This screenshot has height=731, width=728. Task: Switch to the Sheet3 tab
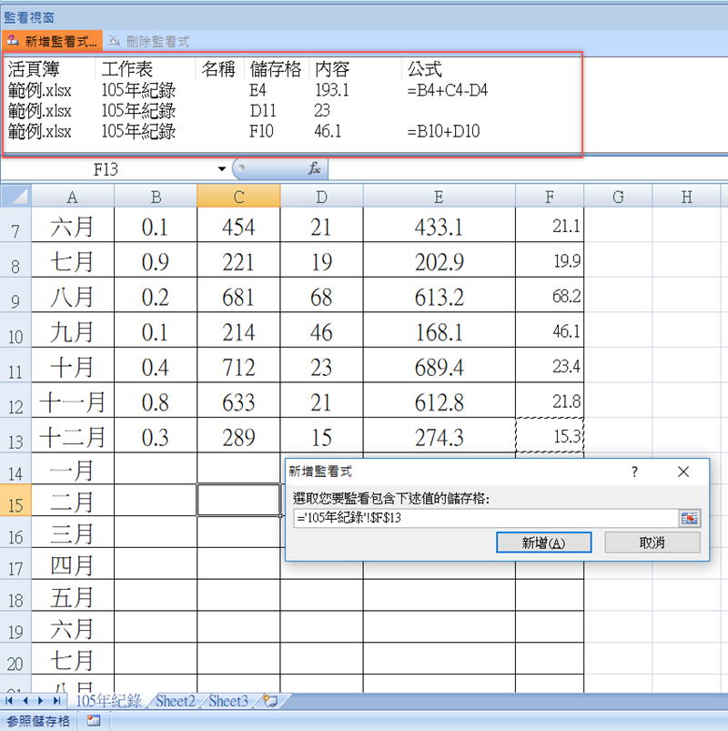click(227, 701)
